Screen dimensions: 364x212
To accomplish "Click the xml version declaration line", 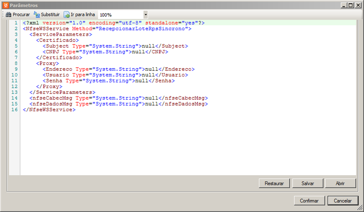I will tap(114, 23).
